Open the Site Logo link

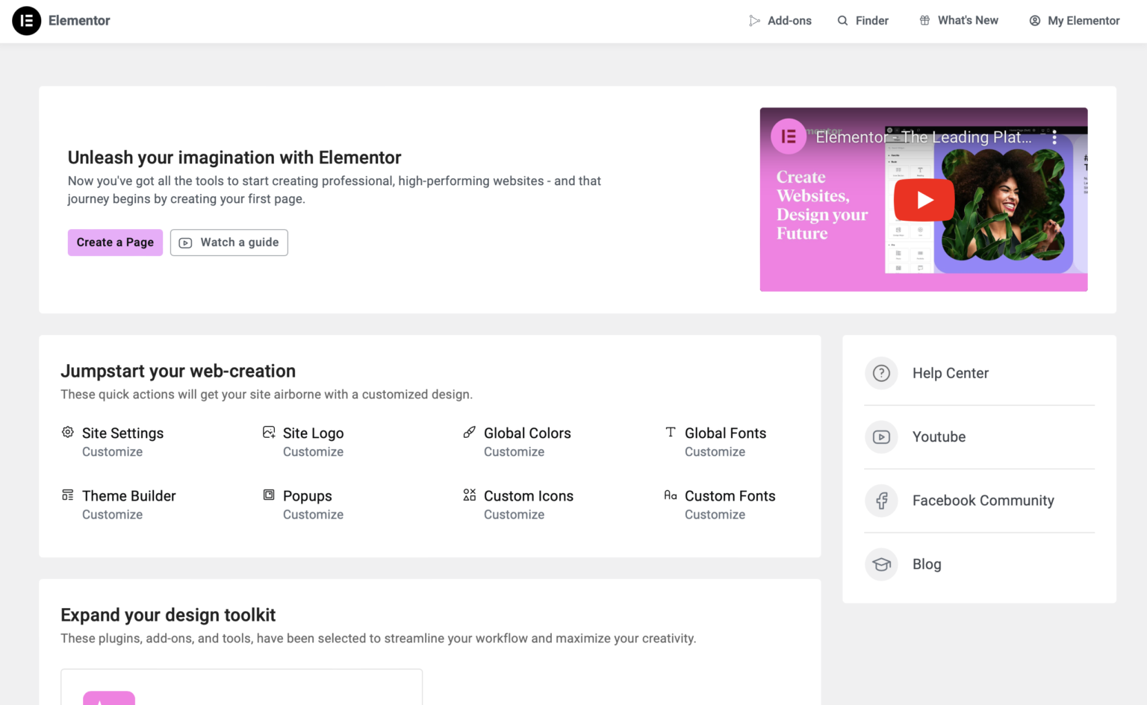point(313,433)
